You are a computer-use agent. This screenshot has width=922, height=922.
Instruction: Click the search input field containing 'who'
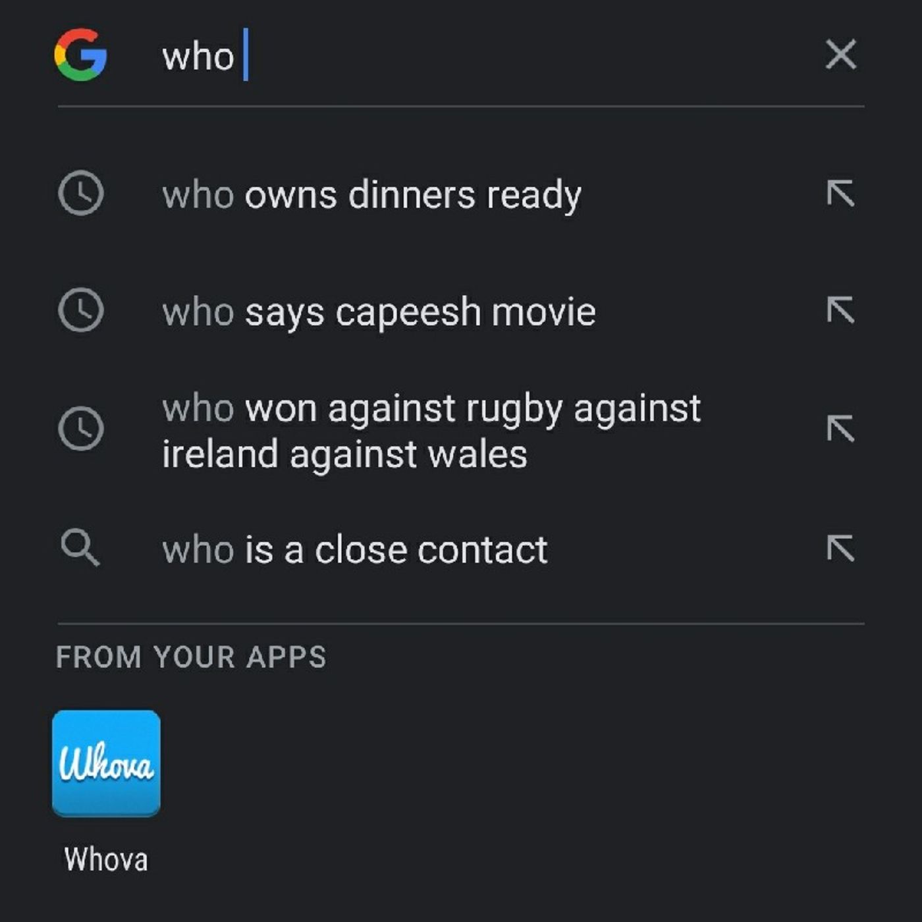pyautogui.click(x=461, y=56)
